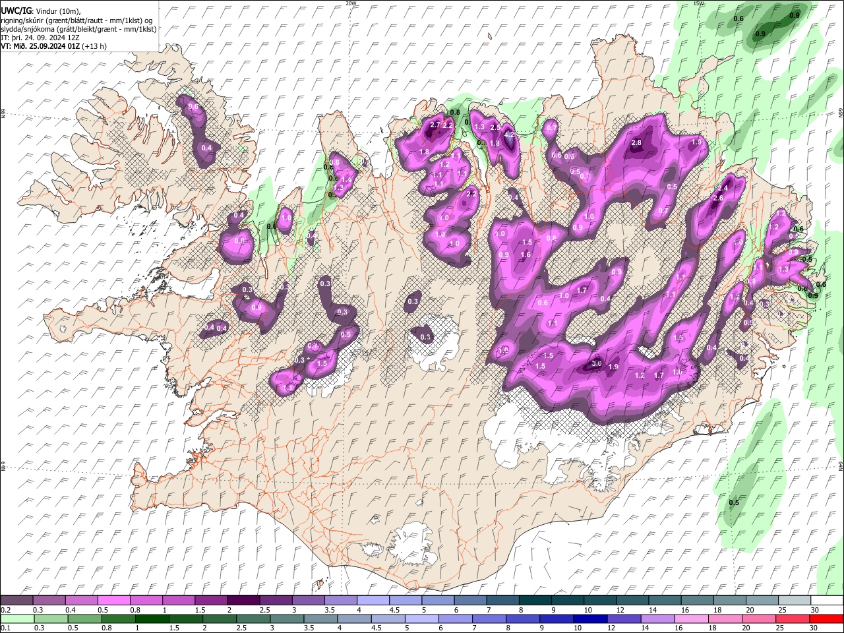Viewport: 844px width, 633px height.
Task: Click the white swatch above 30 in top legend row
Action: tap(826, 601)
